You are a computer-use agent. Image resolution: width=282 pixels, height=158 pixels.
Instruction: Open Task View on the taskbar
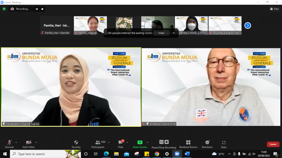coord(96,154)
